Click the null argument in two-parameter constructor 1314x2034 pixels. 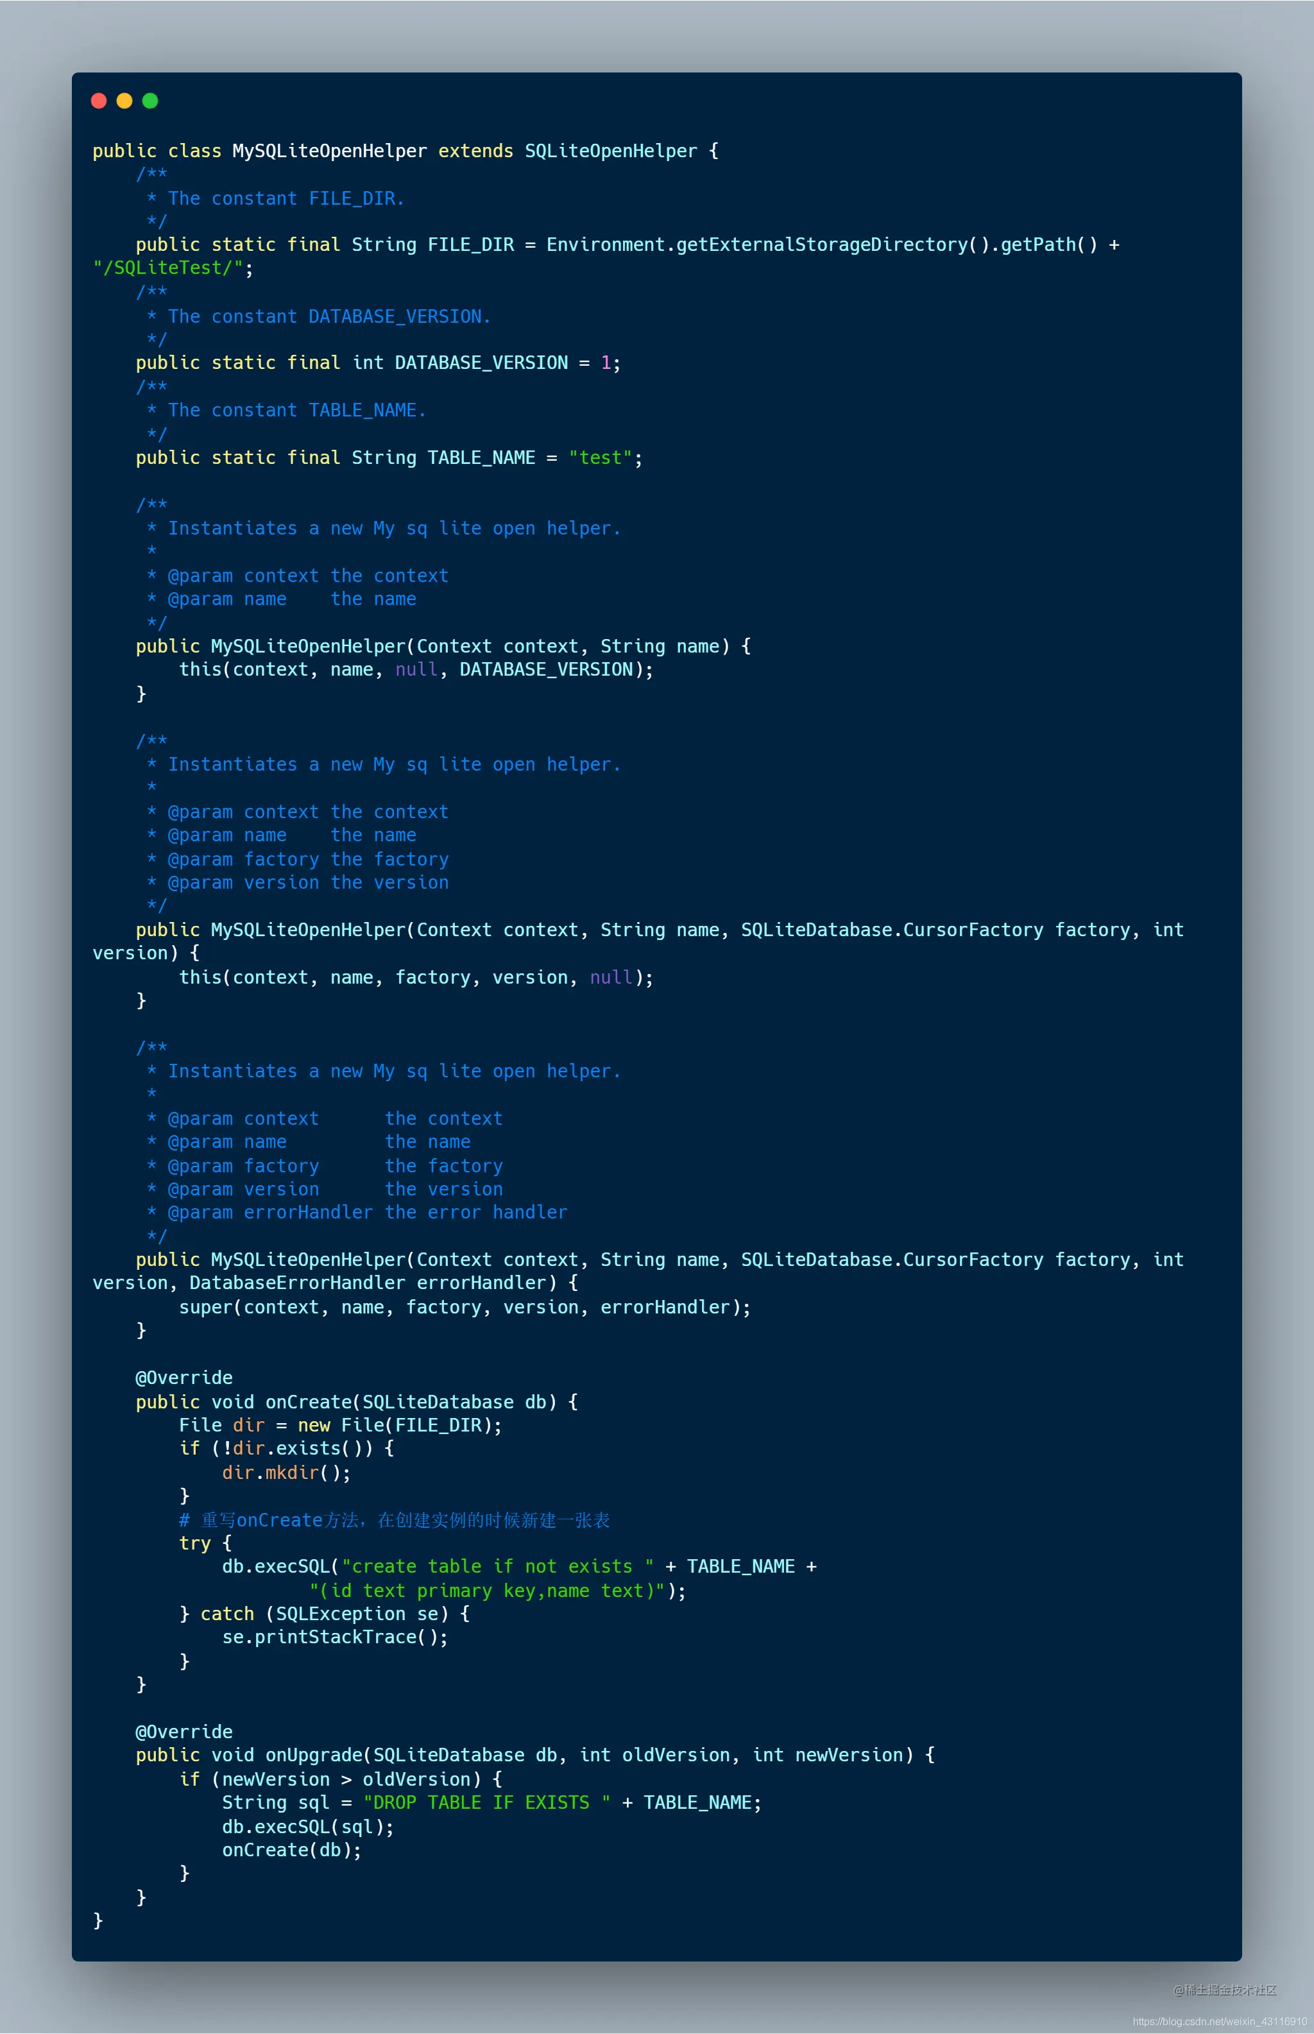416,670
